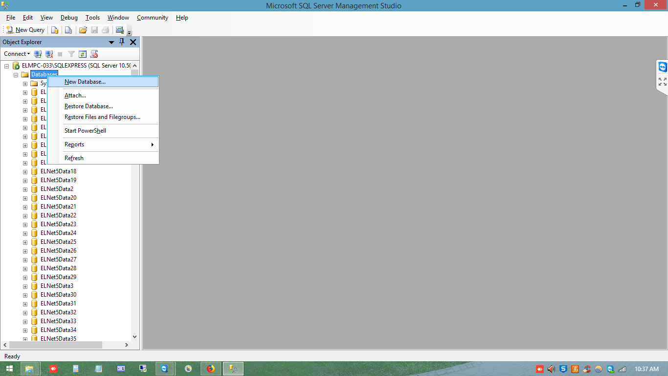The image size is (668, 376).
Task: Open the toolbar options overflow arrow
Action: pyautogui.click(x=129, y=31)
